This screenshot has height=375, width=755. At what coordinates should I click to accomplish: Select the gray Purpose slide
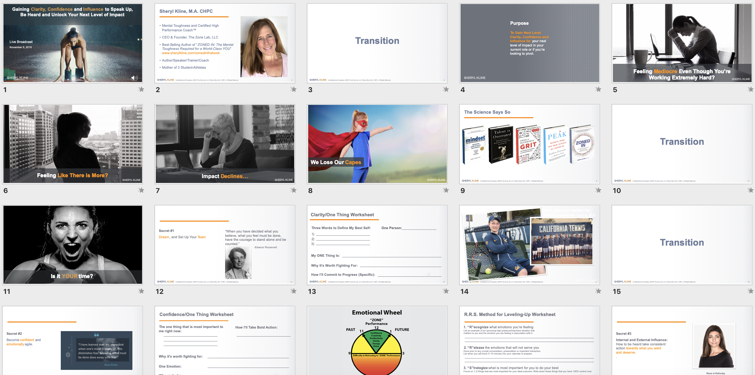529,43
